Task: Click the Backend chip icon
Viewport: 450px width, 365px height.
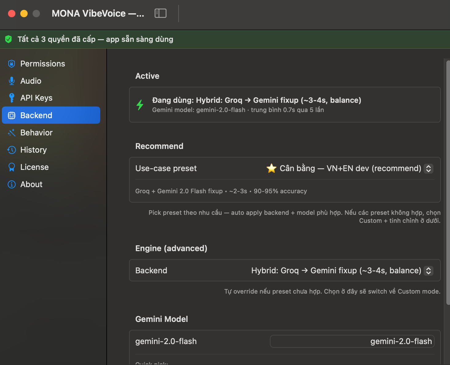Action: click(x=11, y=115)
